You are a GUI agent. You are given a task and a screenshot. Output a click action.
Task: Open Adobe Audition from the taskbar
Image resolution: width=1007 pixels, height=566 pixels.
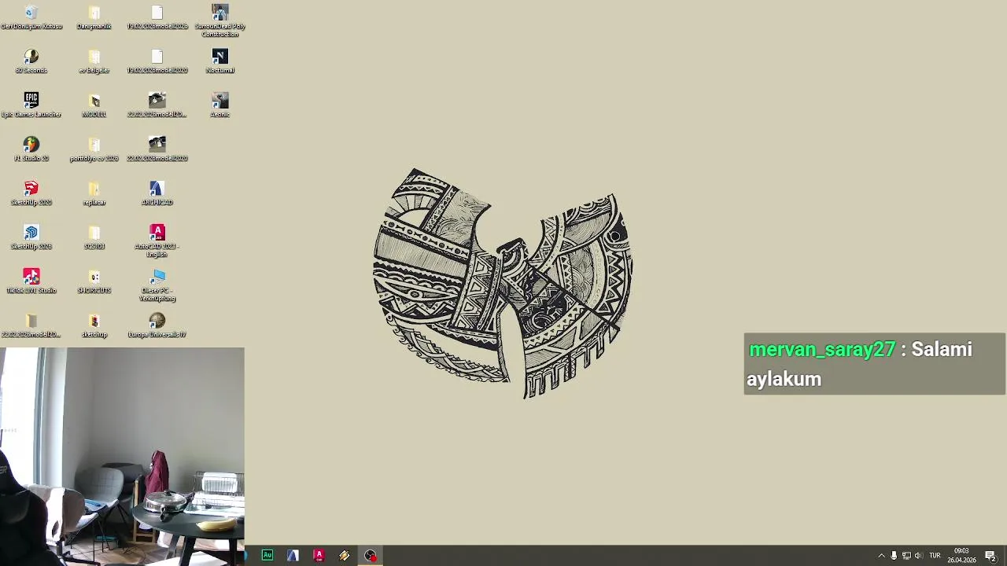tap(267, 556)
